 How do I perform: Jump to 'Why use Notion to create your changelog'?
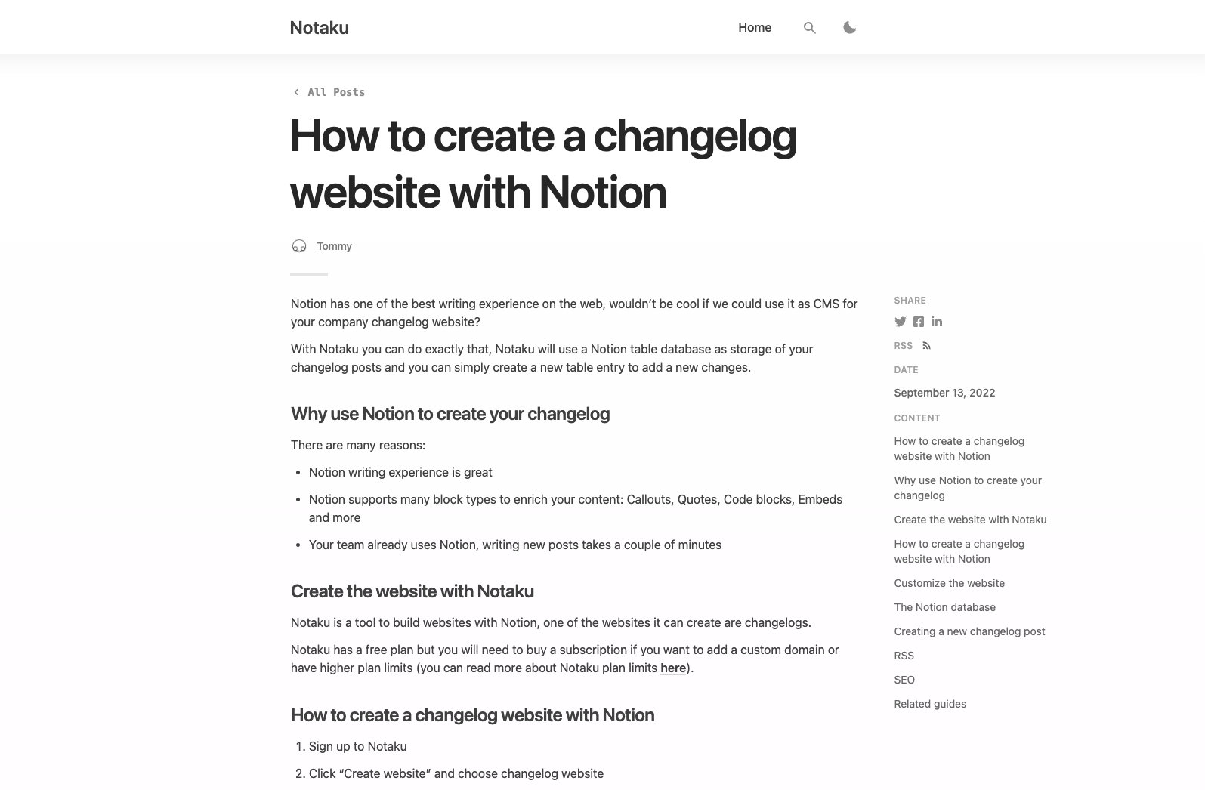[x=968, y=488]
